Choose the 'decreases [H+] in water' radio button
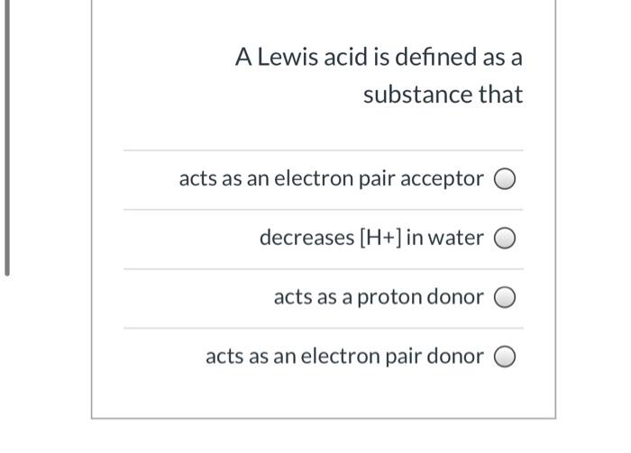Viewport: 631px width, 453px height. 505,238
